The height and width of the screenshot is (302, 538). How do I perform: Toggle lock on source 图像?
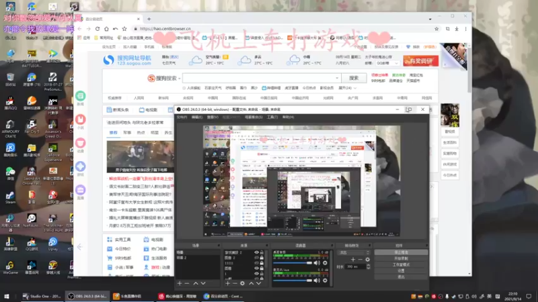point(262,268)
